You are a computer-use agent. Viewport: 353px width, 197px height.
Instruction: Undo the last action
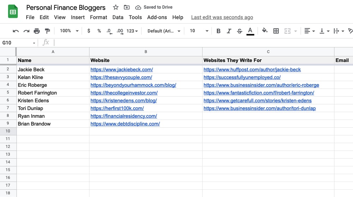coord(16,31)
